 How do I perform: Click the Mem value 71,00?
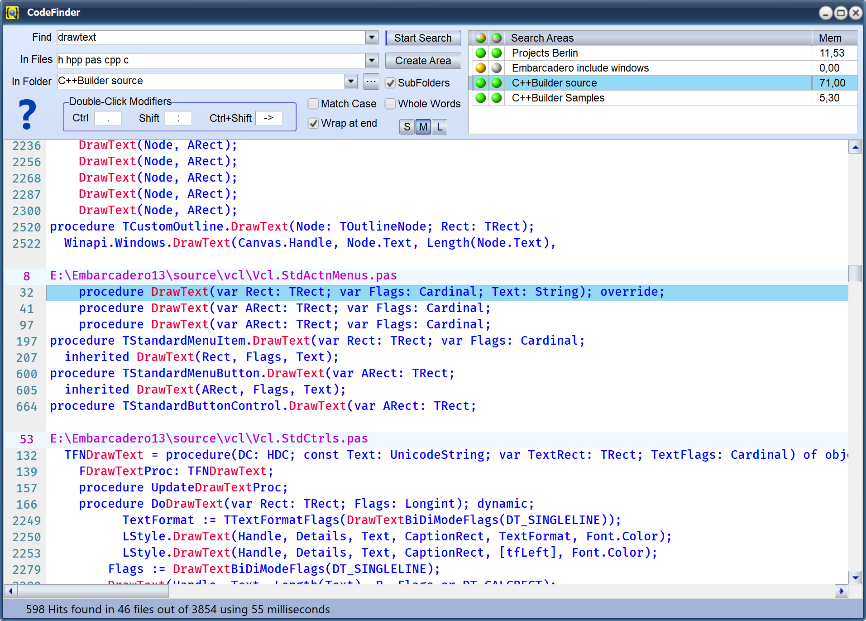click(x=832, y=83)
